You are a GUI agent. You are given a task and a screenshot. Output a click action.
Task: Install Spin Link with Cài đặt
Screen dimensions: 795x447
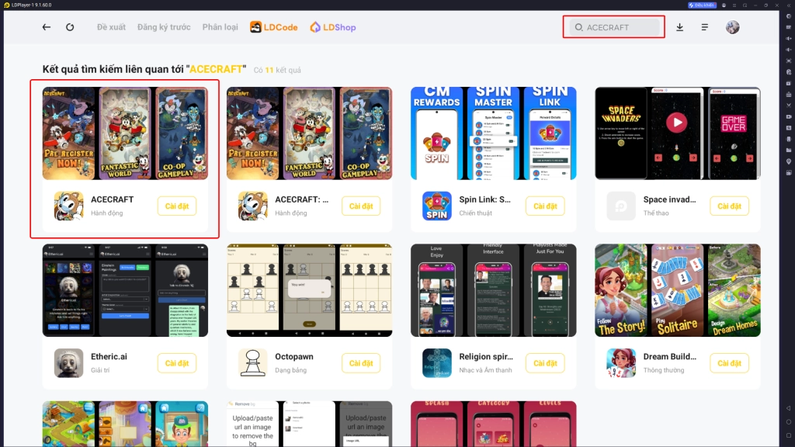pos(545,206)
